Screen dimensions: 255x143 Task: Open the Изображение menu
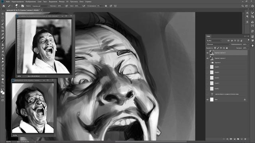(31, 2)
